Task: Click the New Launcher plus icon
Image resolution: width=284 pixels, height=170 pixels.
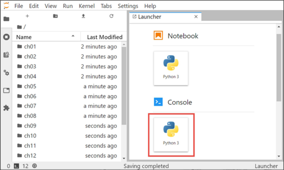Action: pos(27,16)
